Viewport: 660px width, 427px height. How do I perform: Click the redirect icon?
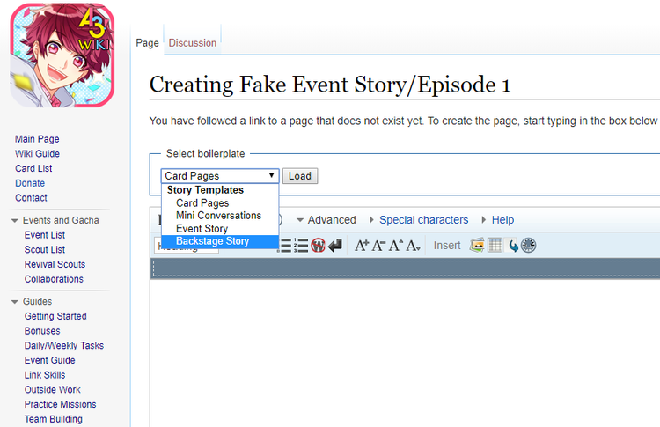[x=513, y=246]
